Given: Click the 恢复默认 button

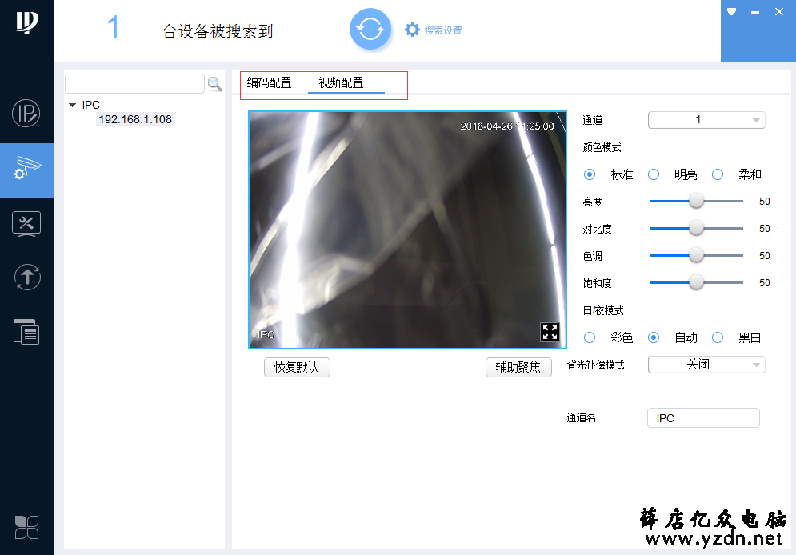Looking at the screenshot, I should tap(297, 367).
